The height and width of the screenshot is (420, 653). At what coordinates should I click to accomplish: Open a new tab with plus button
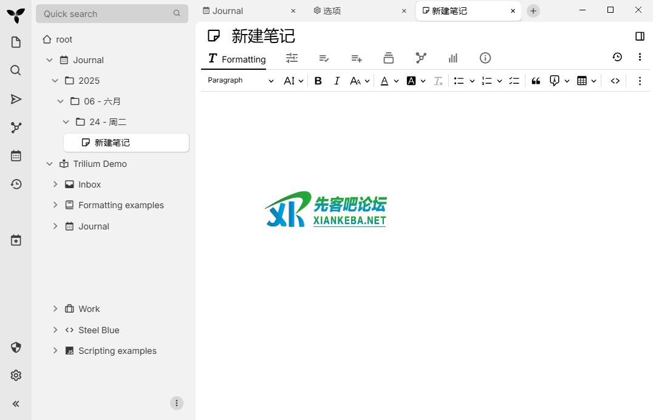[x=533, y=11]
